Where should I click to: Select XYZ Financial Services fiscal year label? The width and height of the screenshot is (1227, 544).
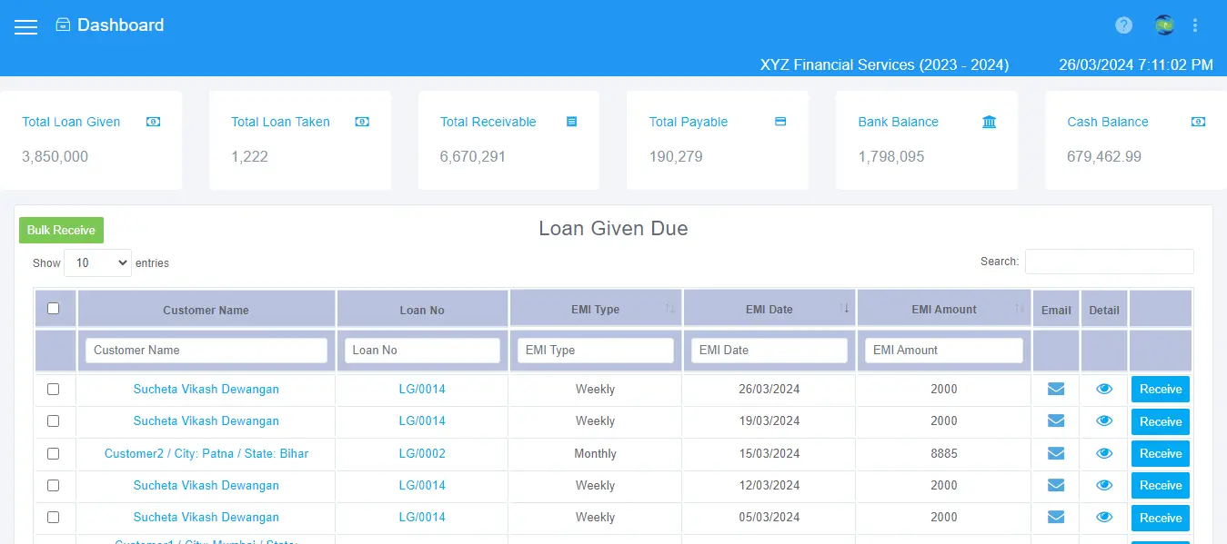(883, 64)
